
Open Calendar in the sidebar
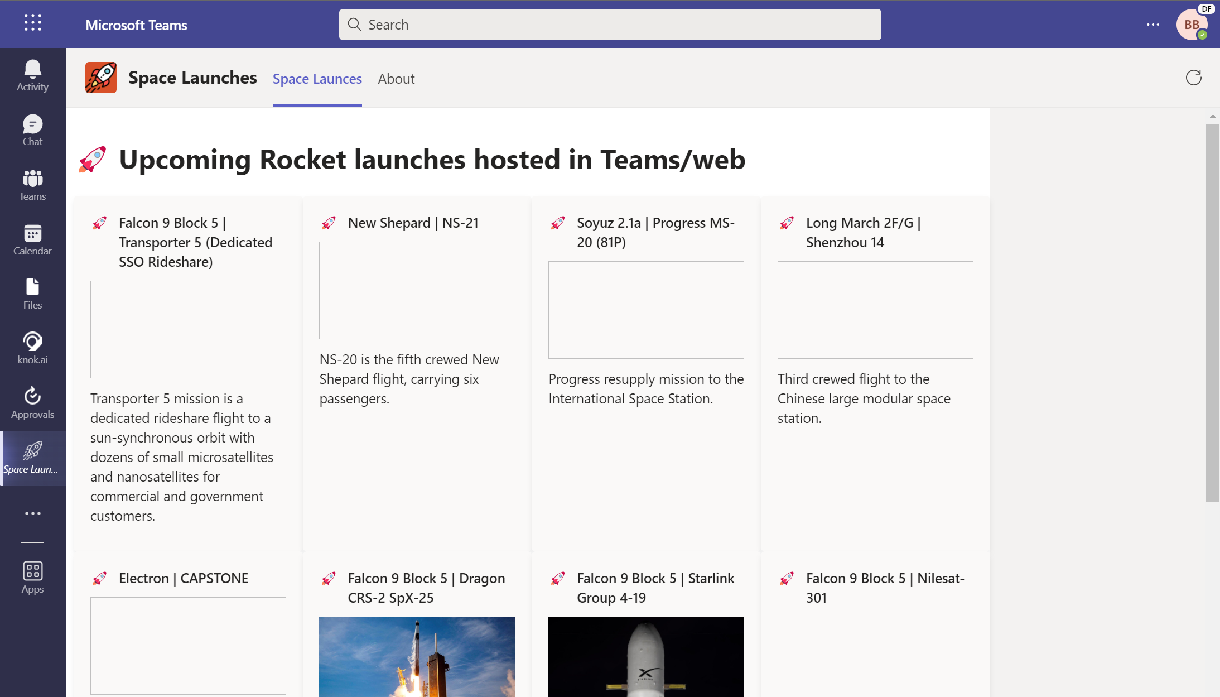32,240
